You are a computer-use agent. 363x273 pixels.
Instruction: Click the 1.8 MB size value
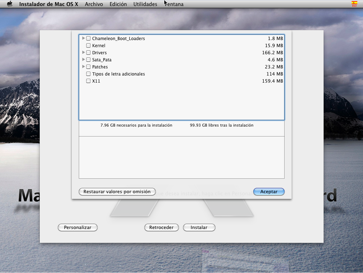click(x=275, y=38)
